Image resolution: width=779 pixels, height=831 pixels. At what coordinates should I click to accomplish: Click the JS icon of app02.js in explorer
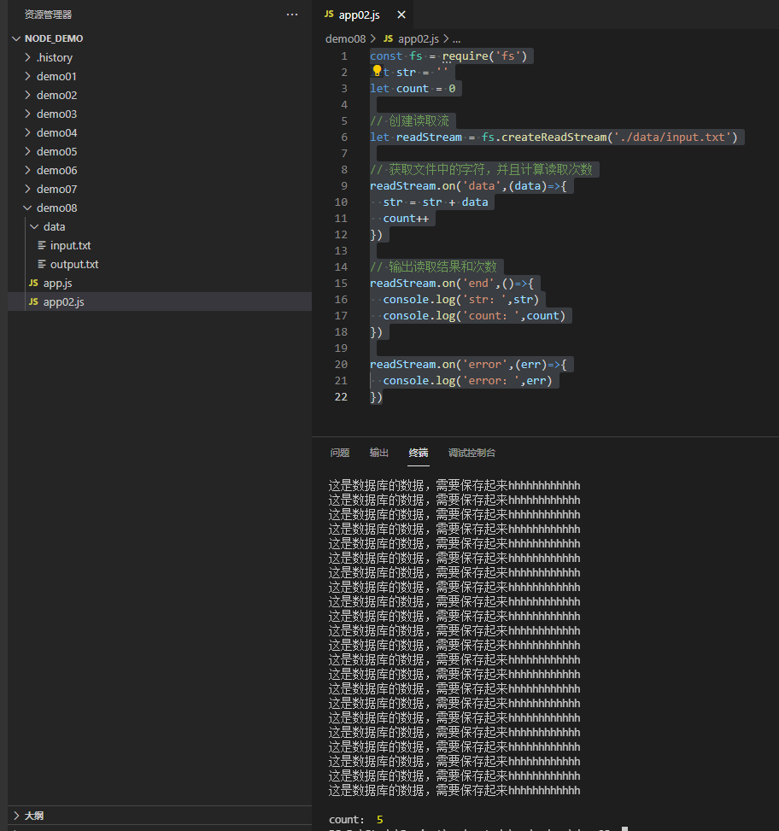point(33,301)
